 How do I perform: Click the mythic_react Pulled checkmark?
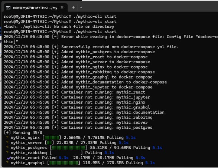point(9,158)
